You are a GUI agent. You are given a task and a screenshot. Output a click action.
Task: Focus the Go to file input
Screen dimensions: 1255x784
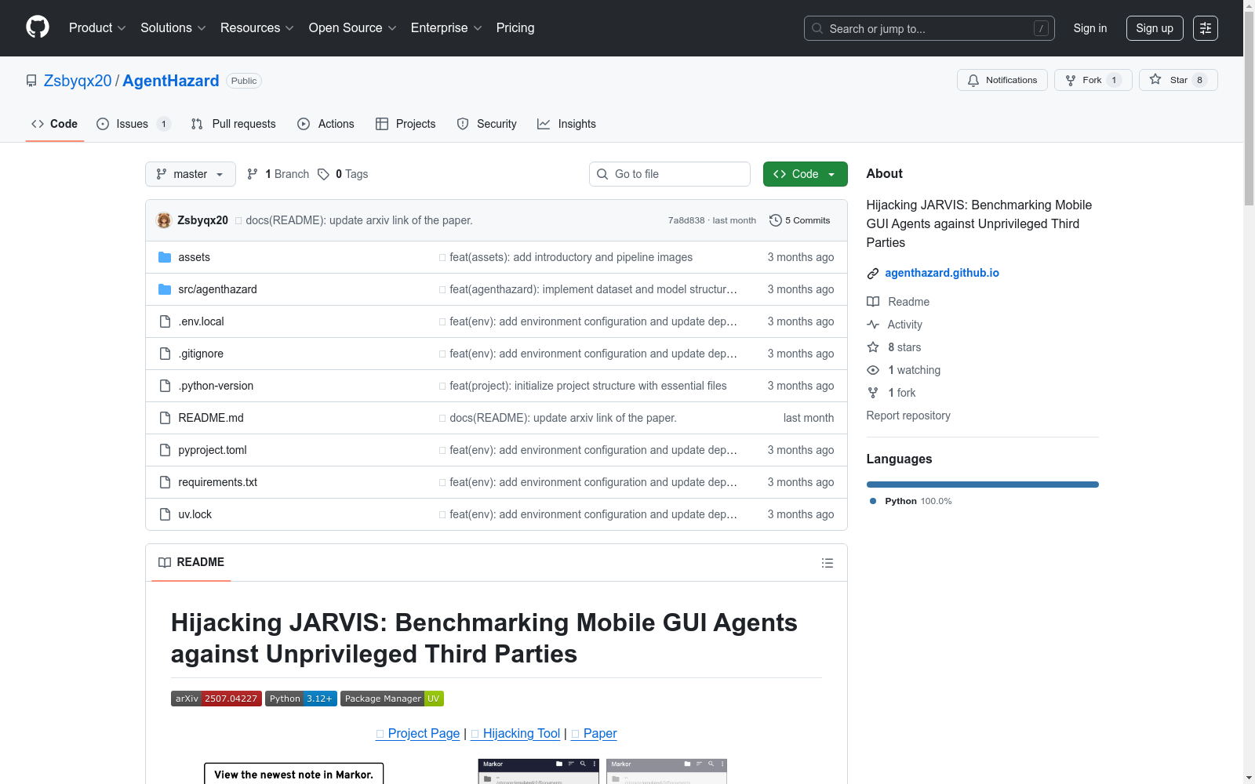[670, 174]
